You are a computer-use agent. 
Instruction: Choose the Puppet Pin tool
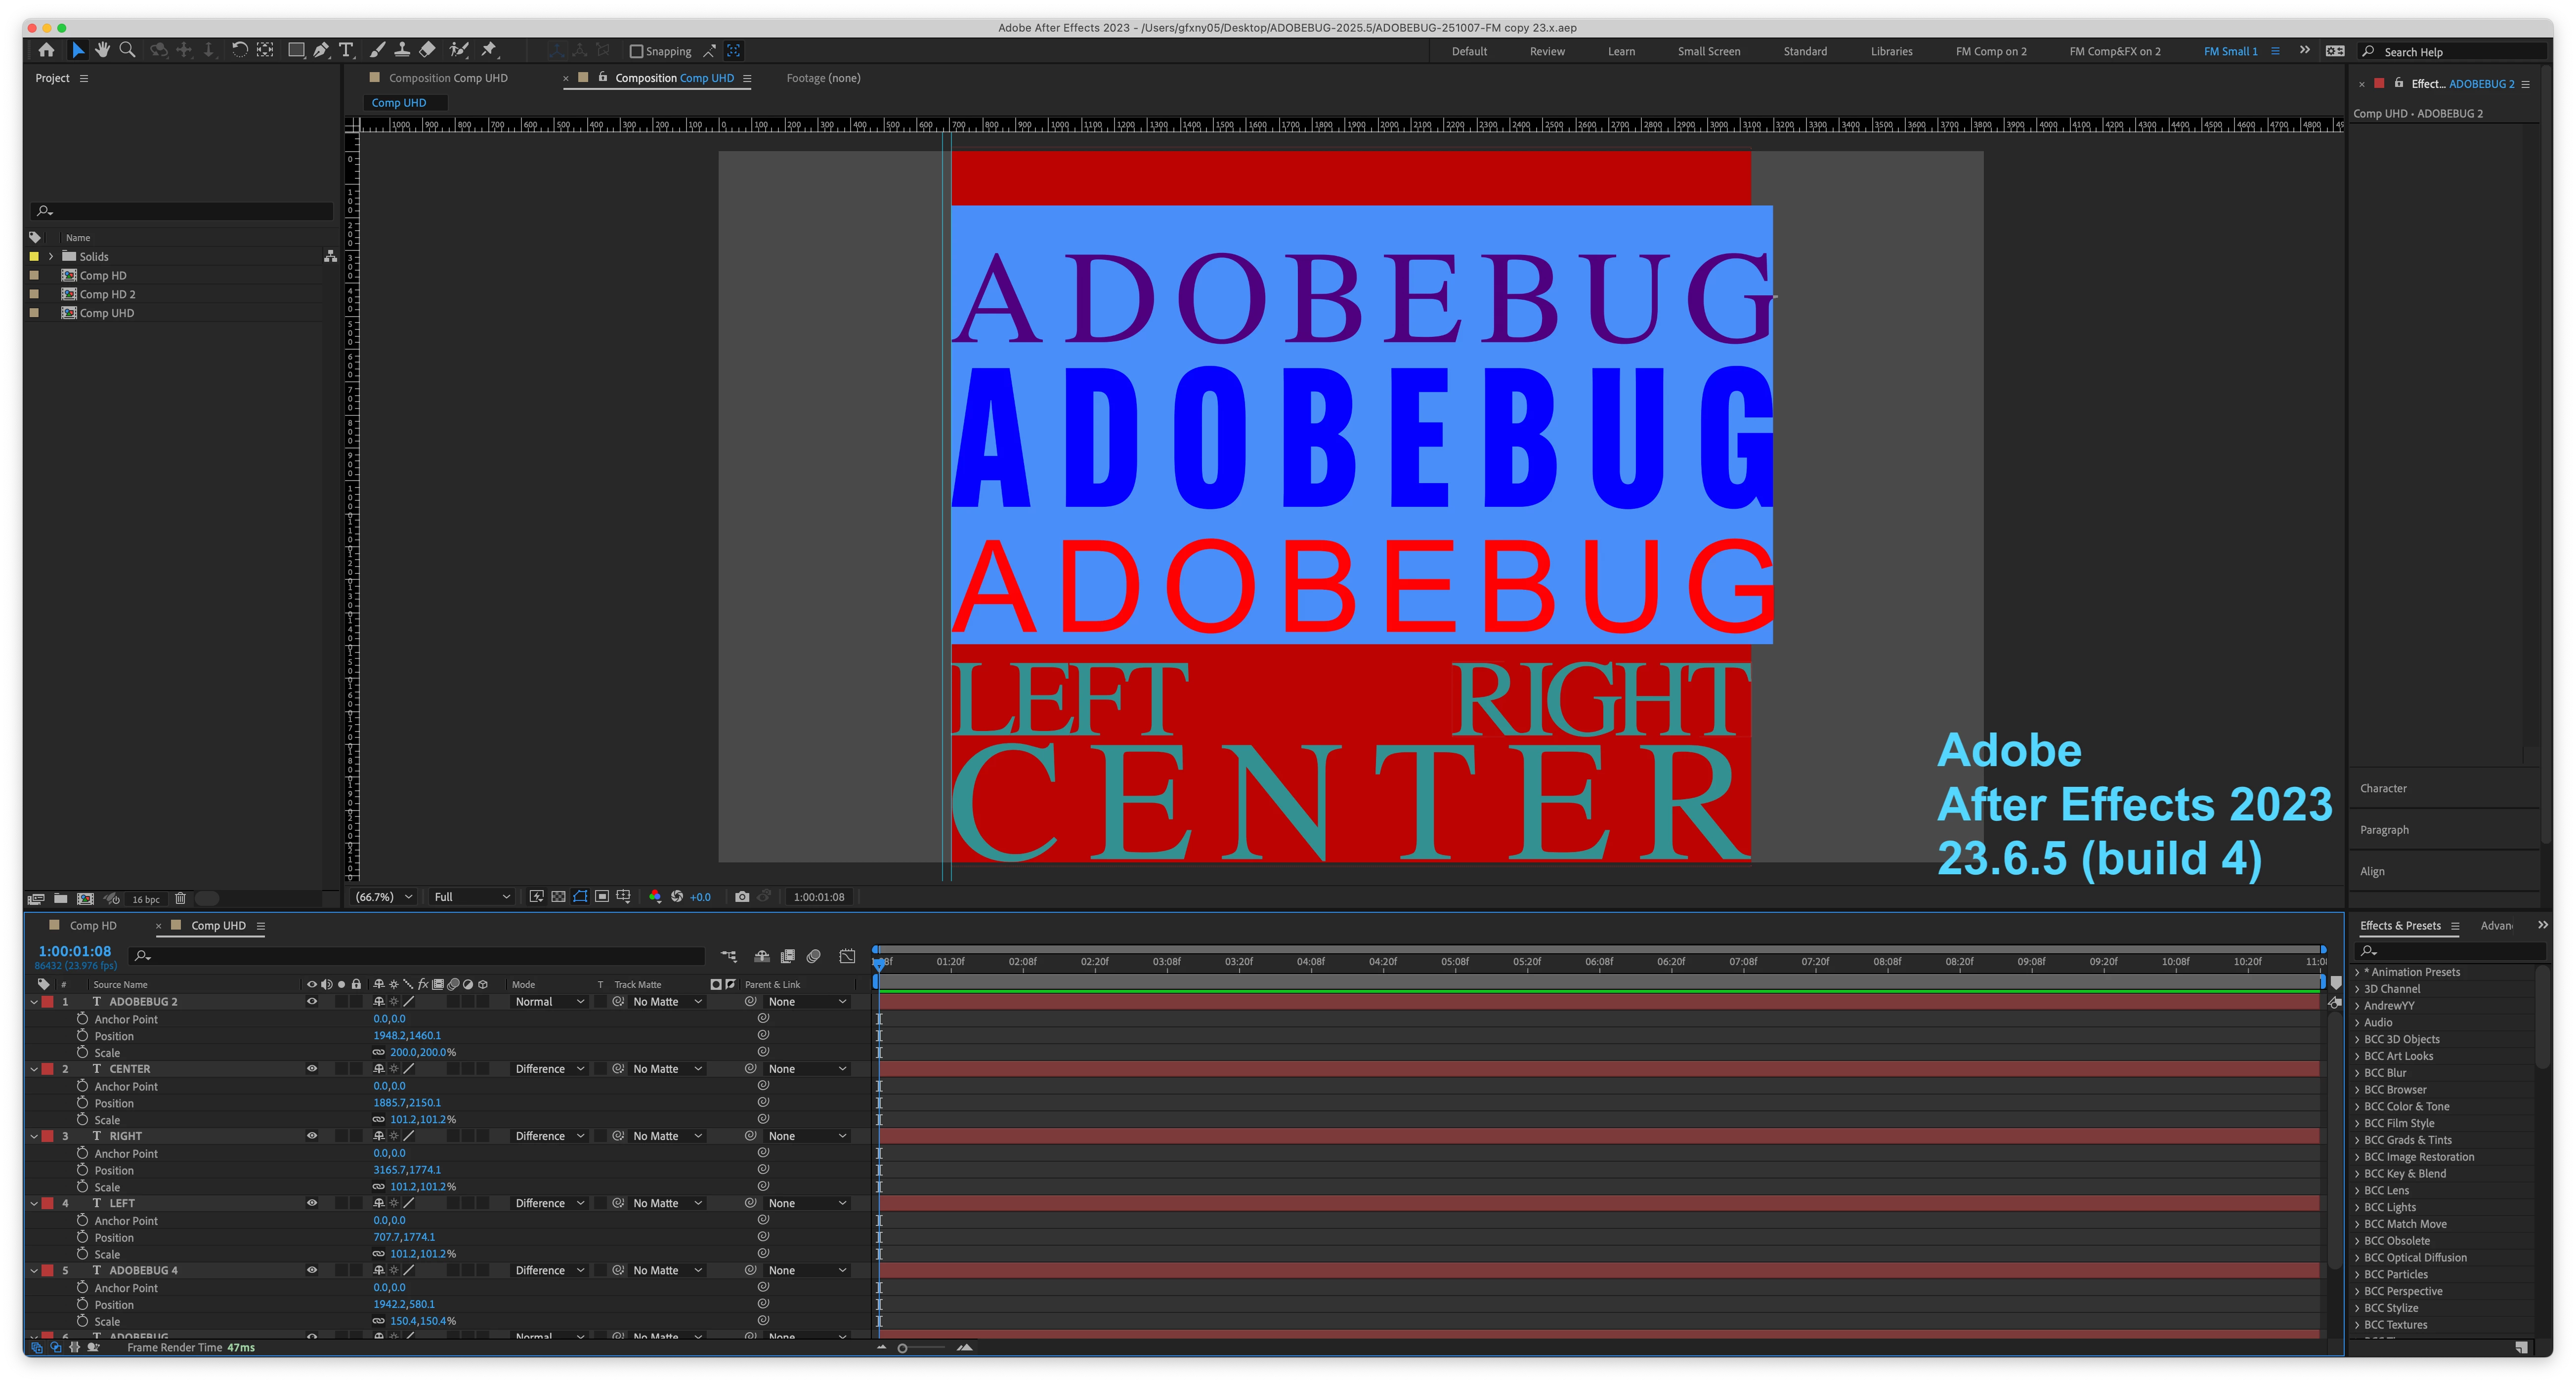[x=489, y=50]
